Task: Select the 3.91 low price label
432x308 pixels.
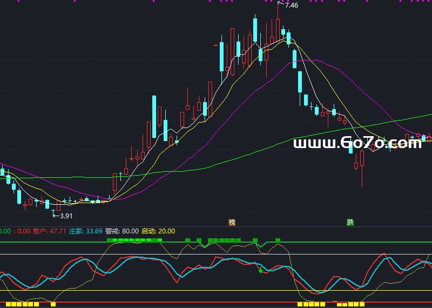Action: 66,216
